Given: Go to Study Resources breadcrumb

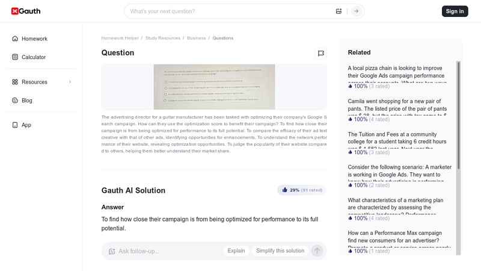Looking at the screenshot, I should [x=163, y=38].
